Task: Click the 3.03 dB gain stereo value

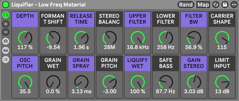Action: coord(194,92)
